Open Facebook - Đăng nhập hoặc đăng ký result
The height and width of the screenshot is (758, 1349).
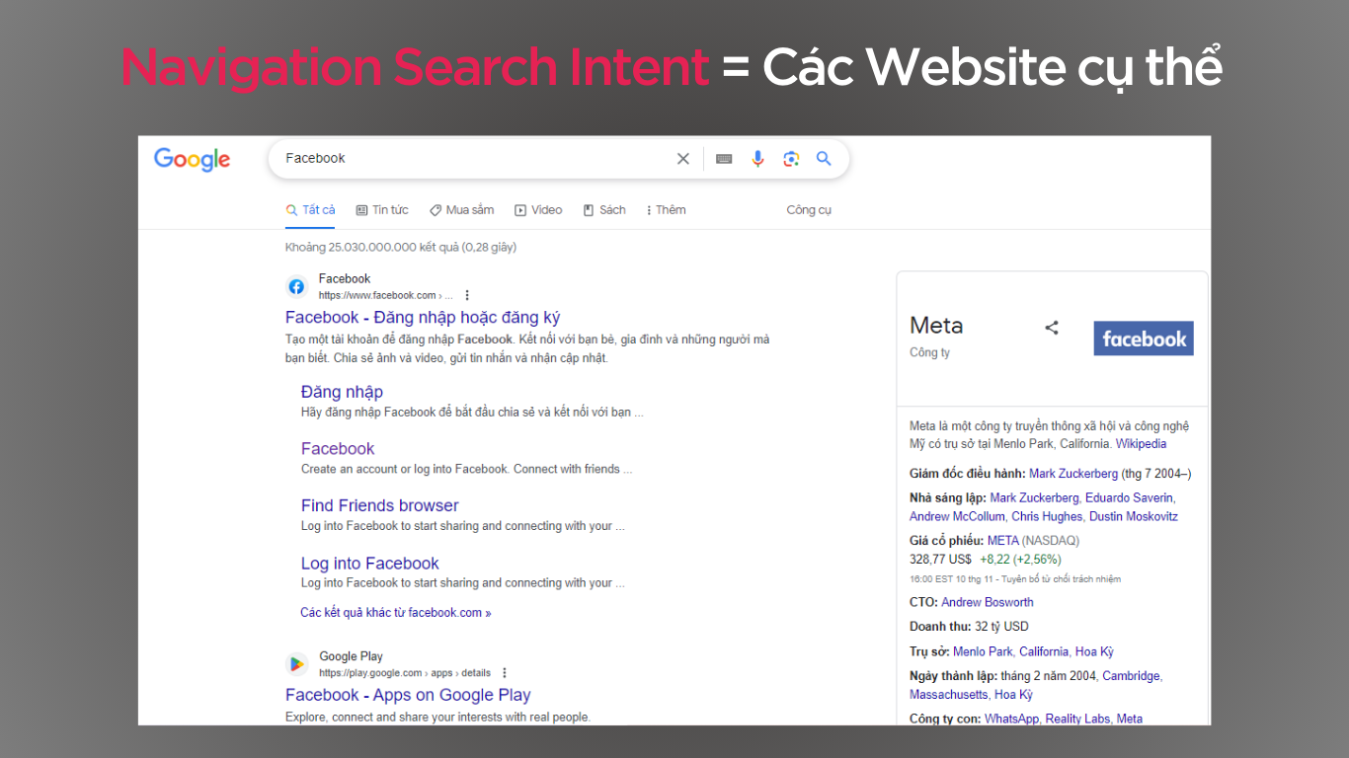423,318
